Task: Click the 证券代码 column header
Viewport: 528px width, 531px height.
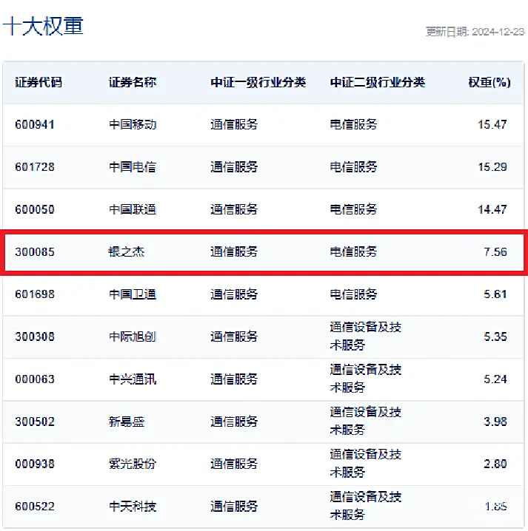Action: [x=39, y=82]
